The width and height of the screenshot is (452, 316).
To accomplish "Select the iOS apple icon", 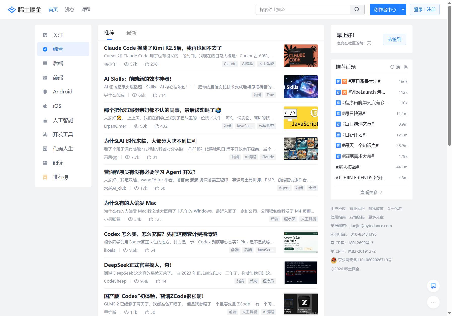I will (x=45, y=106).
